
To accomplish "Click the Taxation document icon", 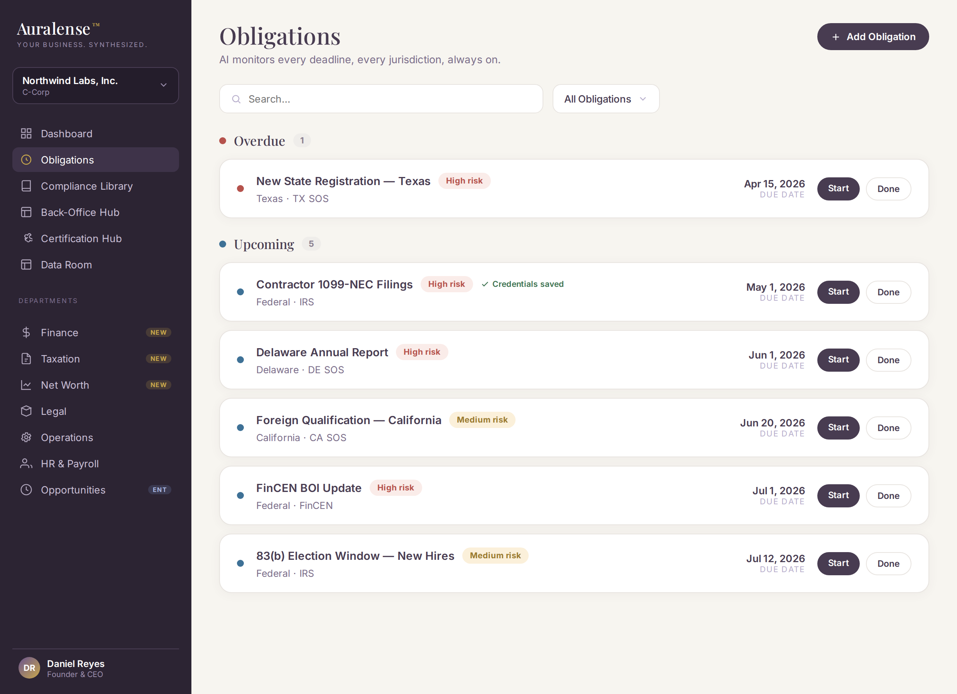I will click(26, 359).
